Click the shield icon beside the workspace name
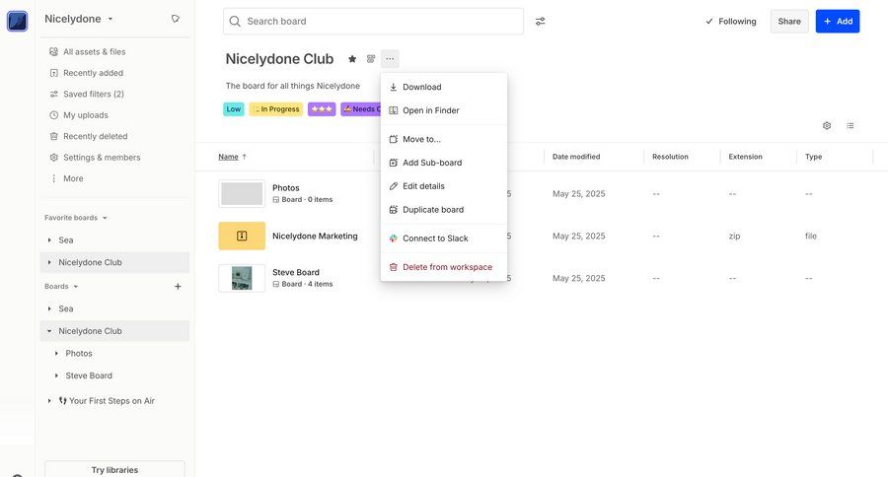Image resolution: width=888 pixels, height=477 pixels. [x=175, y=19]
